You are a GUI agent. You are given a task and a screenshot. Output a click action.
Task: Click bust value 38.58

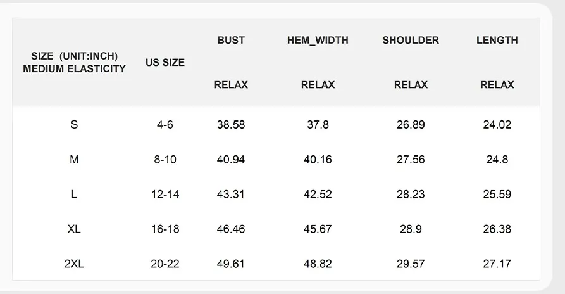pos(231,125)
